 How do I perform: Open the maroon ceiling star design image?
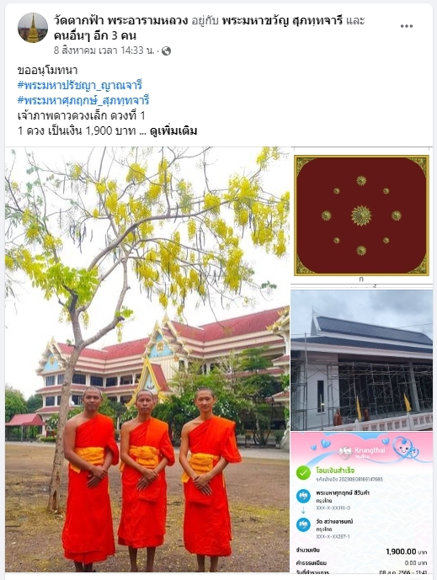(x=361, y=216)
